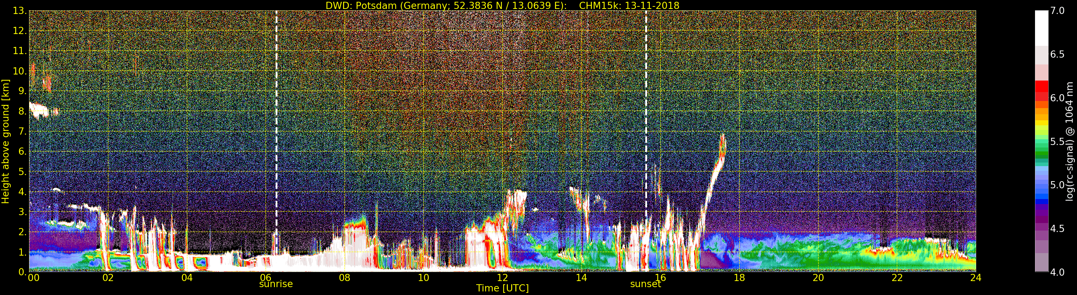The height and width of the screenshot is (295, 1077).
Task: Click the height axis tick label '8.'
Action: coord(23,111)
